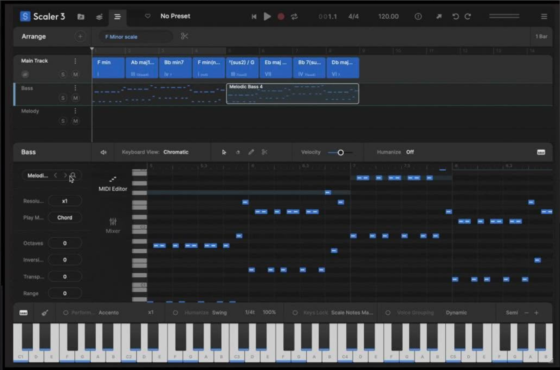Mute the Melody track

coord(75,121)
